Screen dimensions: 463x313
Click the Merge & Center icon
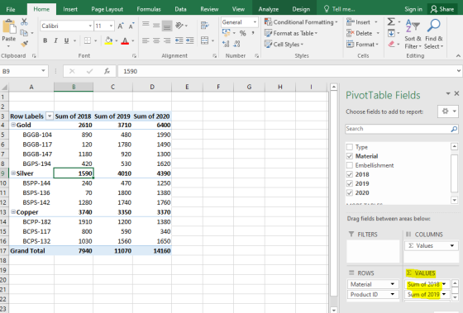point(205,40)
